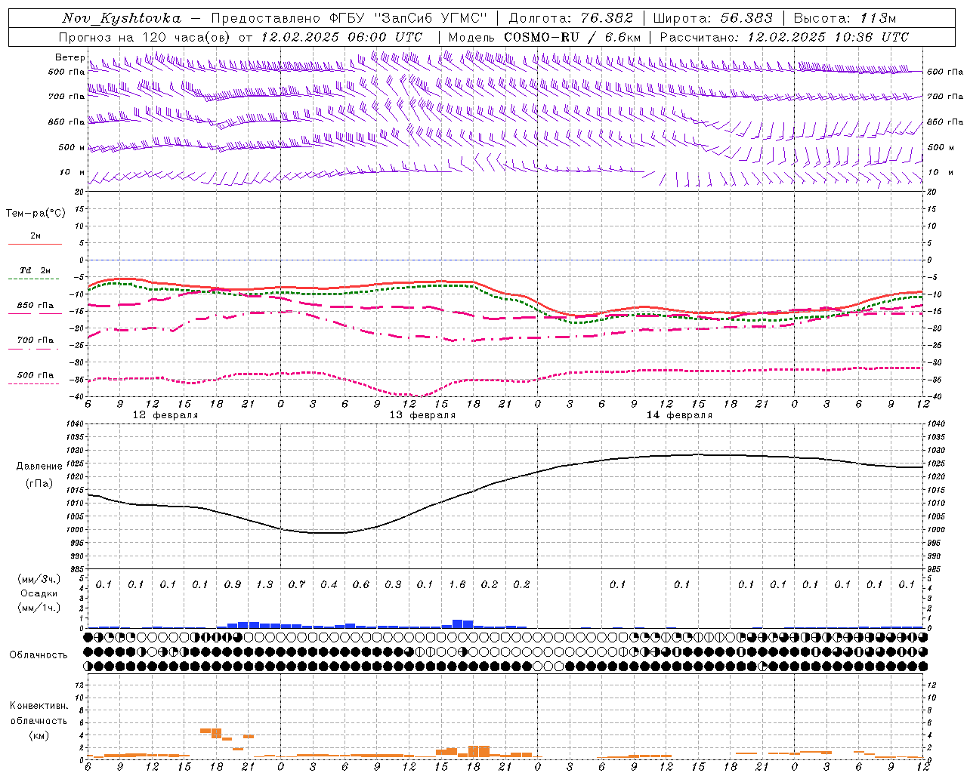Screen dimensions: 967x773
Task: Click the 850 гПа legend in temperature panel
Action: tap(35, 306)
